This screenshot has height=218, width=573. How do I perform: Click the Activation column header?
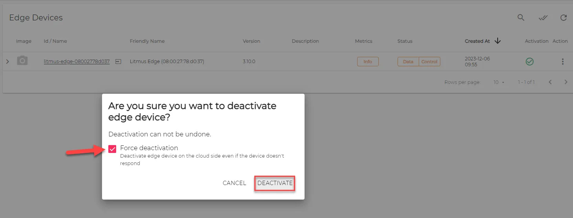[x=537, y=41]
